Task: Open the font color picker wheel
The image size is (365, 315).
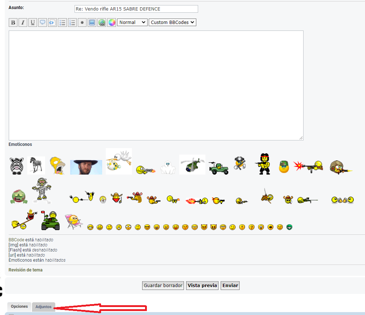Action: (112, 22)
